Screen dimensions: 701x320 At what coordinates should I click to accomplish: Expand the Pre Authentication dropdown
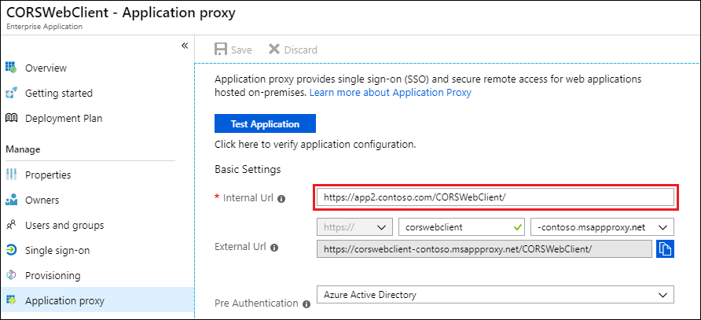click(x=494, y=295)
